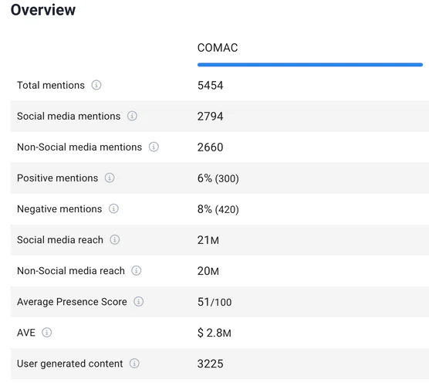Open info icon beside Social media mentions

pos(132,116)
